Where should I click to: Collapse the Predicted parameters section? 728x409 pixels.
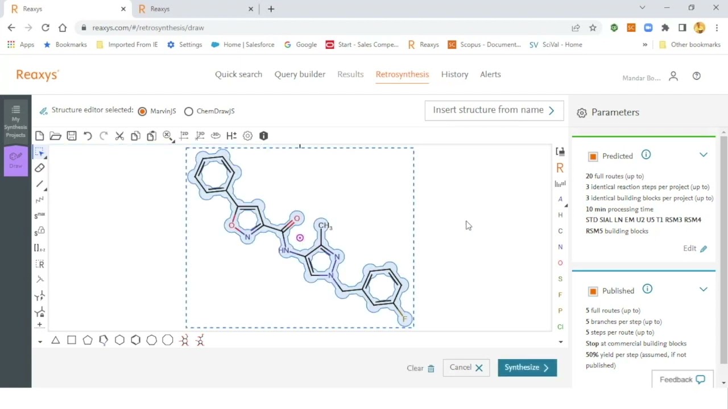[x=704, y=155]
